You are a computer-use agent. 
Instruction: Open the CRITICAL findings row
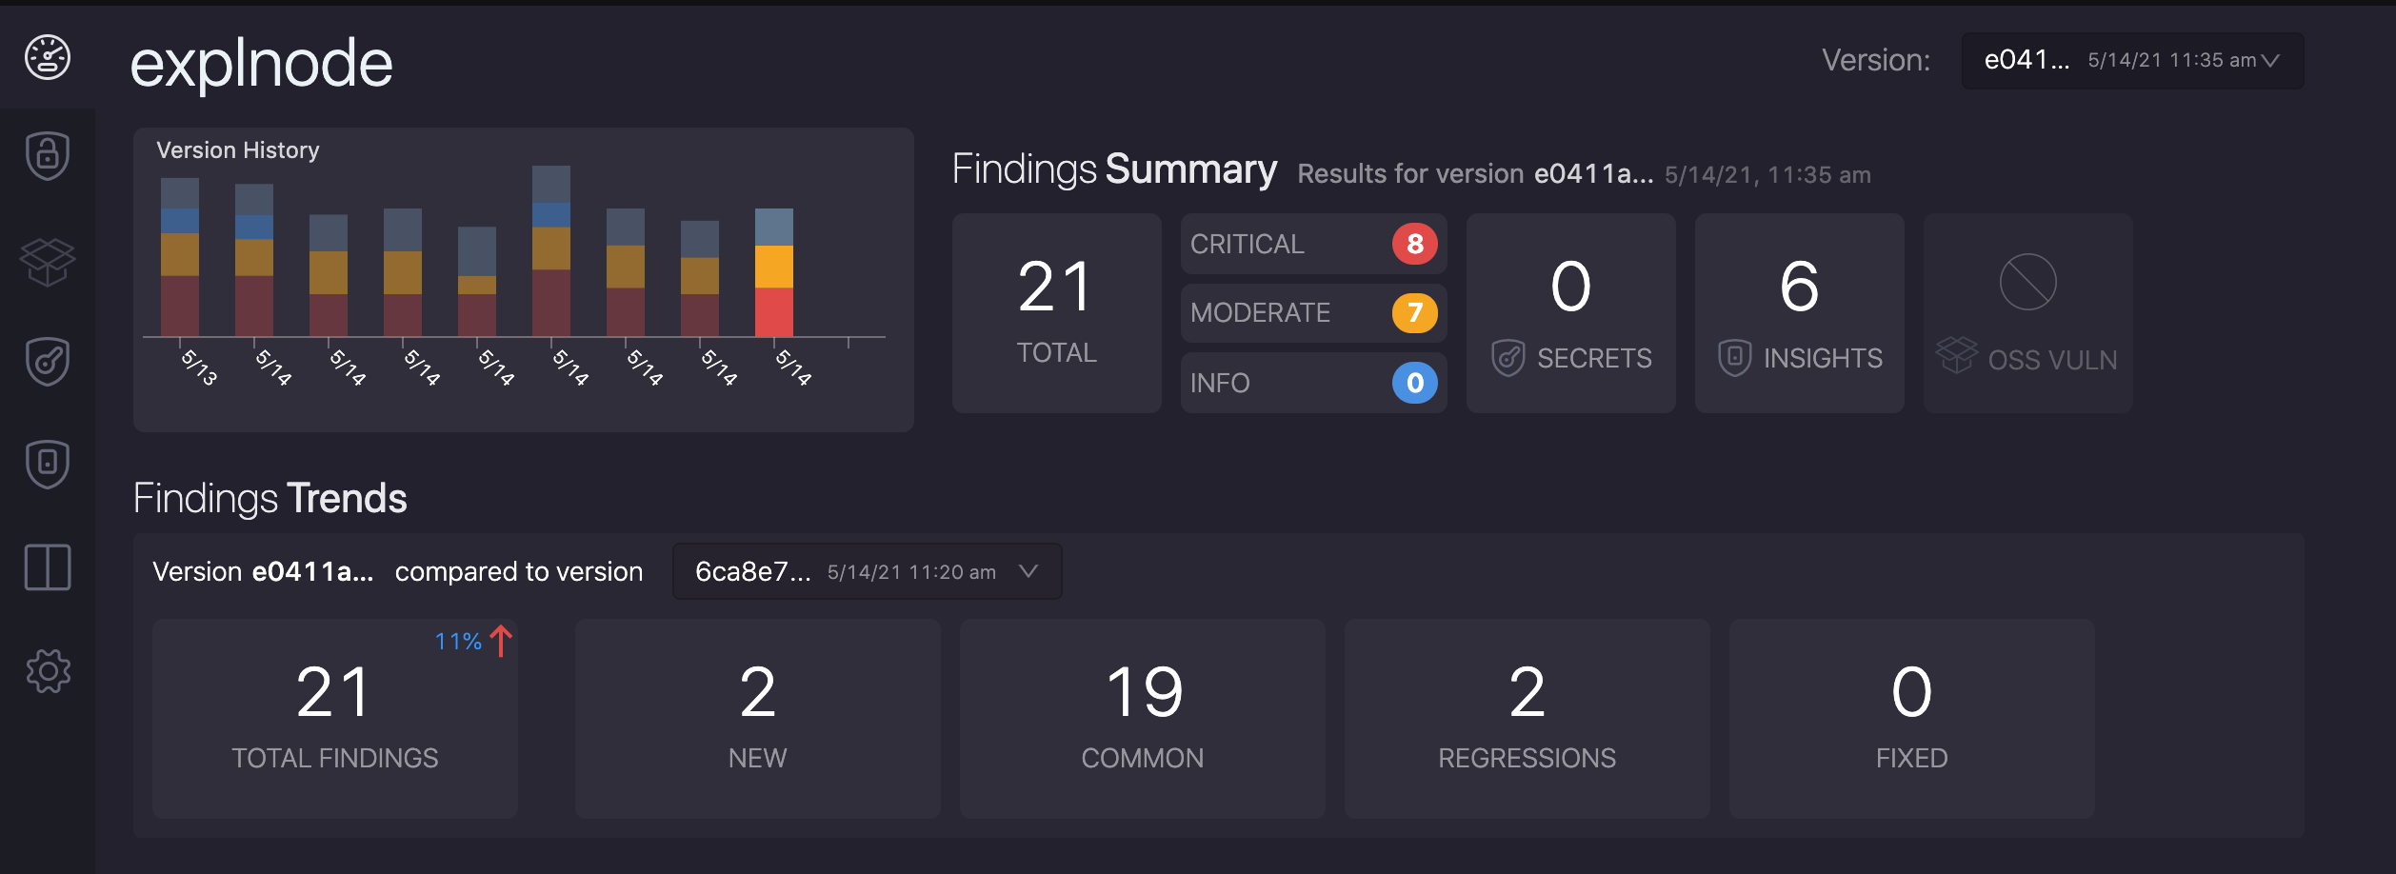pos(1313,244)
